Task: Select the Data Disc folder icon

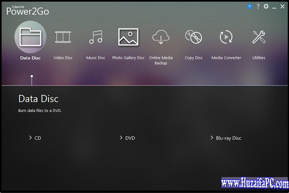Action: [x=31, y=37]
